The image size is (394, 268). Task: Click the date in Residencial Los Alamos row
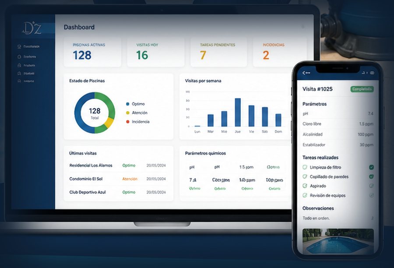(156, 166)
